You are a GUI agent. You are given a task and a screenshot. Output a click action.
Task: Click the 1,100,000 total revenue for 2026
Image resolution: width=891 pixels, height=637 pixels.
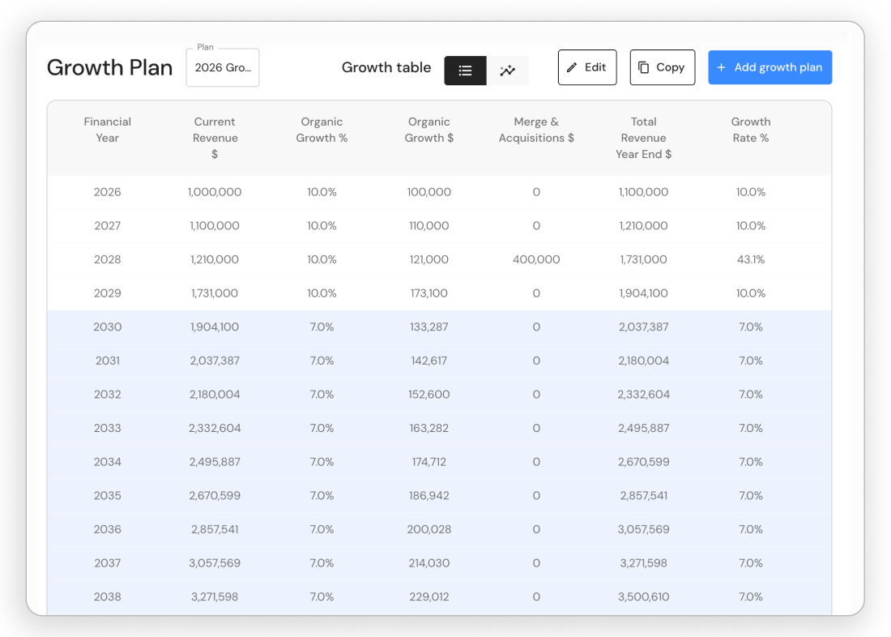click(643, 192)
